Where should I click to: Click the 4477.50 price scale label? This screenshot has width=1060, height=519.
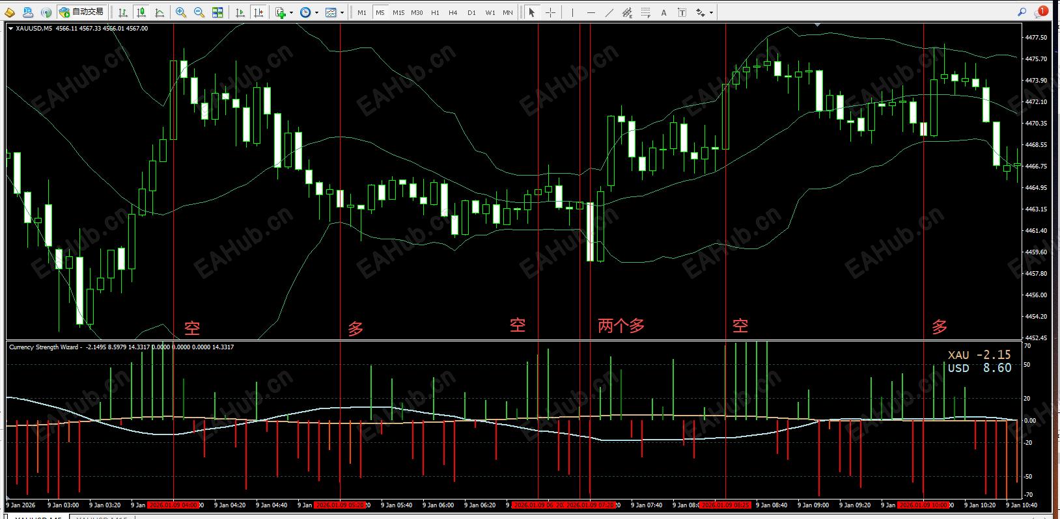point(1036,38)
